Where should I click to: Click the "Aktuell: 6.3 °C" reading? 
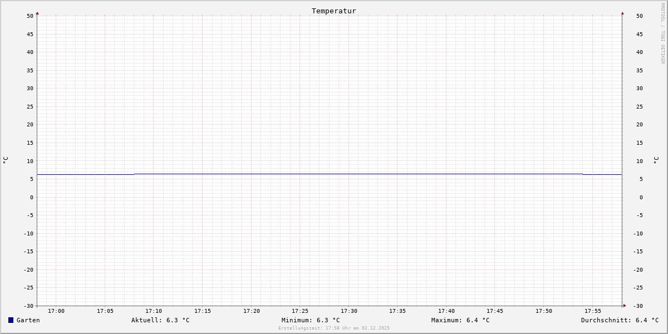160,320
